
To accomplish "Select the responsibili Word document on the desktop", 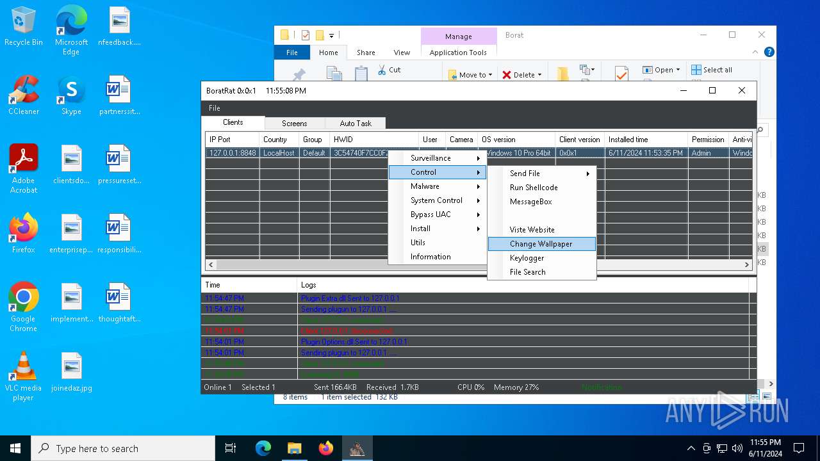I will [x=119, y=234].
